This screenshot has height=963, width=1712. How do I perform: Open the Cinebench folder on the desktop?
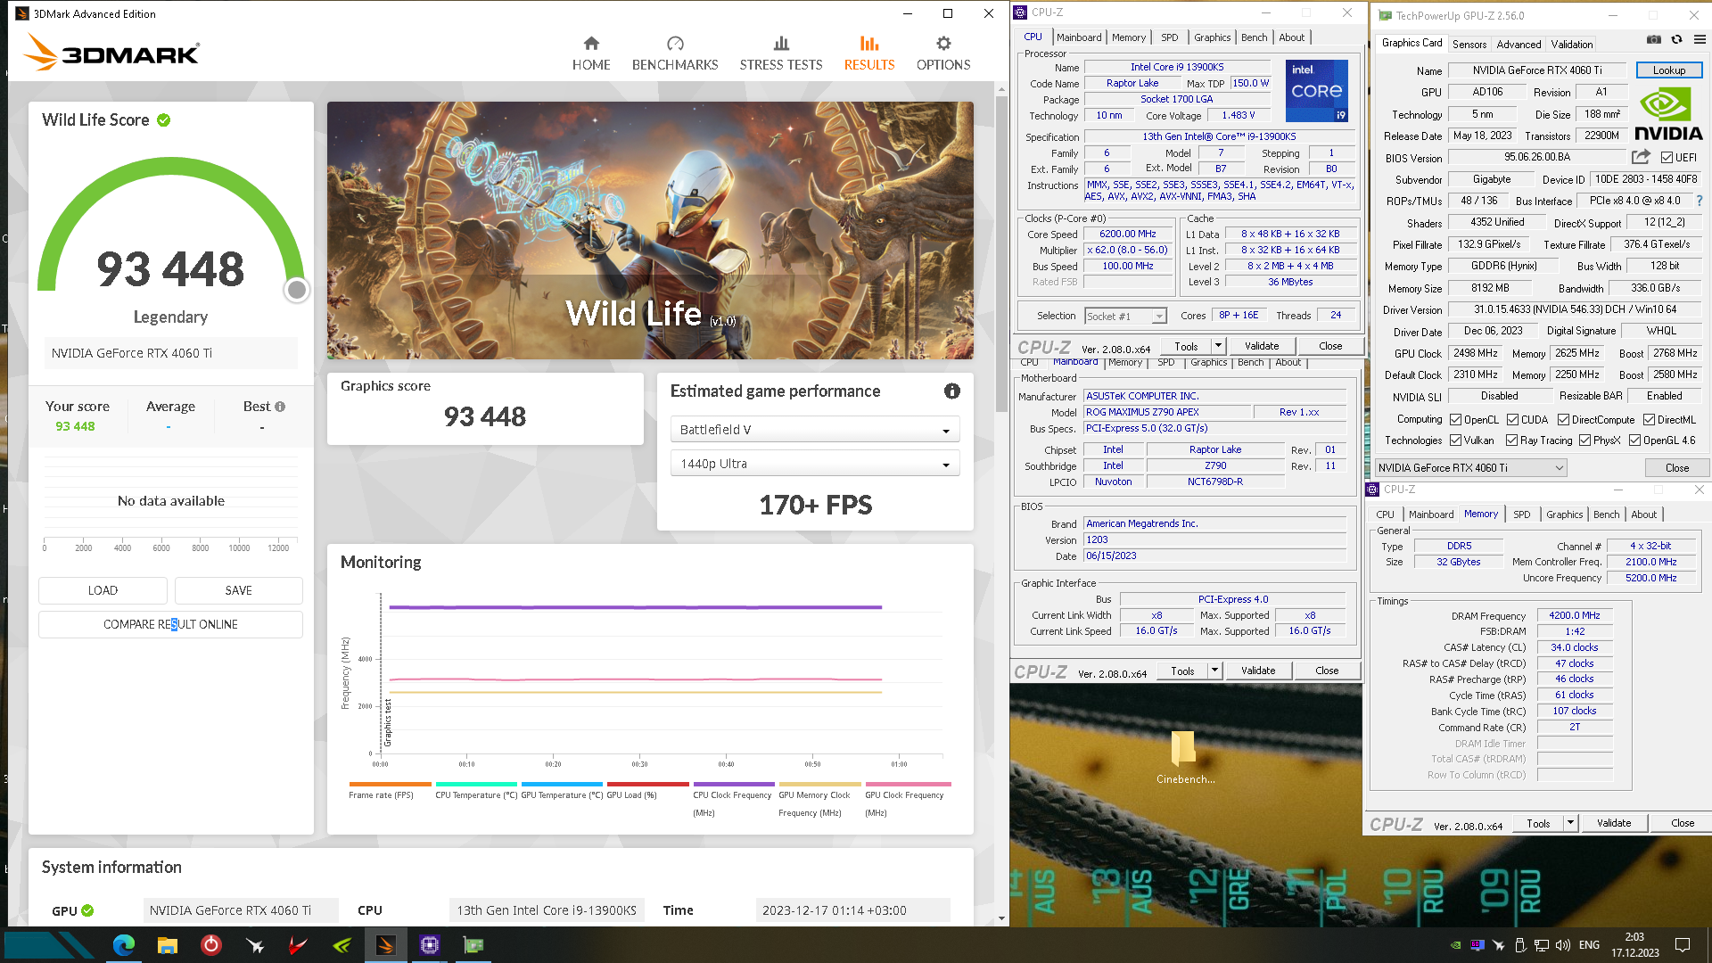click(1184, 757)
